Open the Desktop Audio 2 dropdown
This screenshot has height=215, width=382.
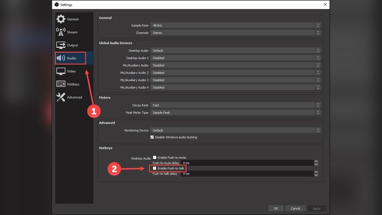click(235, 58)
